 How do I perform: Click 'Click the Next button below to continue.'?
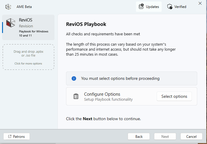coord(103,119)
